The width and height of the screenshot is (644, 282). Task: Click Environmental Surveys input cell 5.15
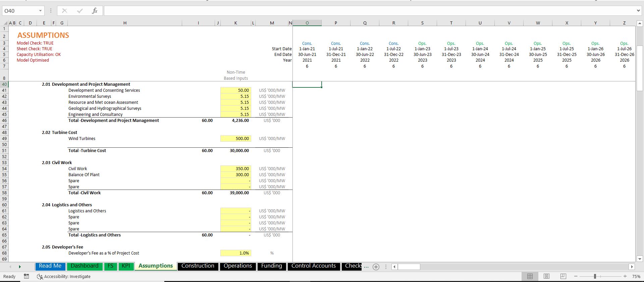236,96
